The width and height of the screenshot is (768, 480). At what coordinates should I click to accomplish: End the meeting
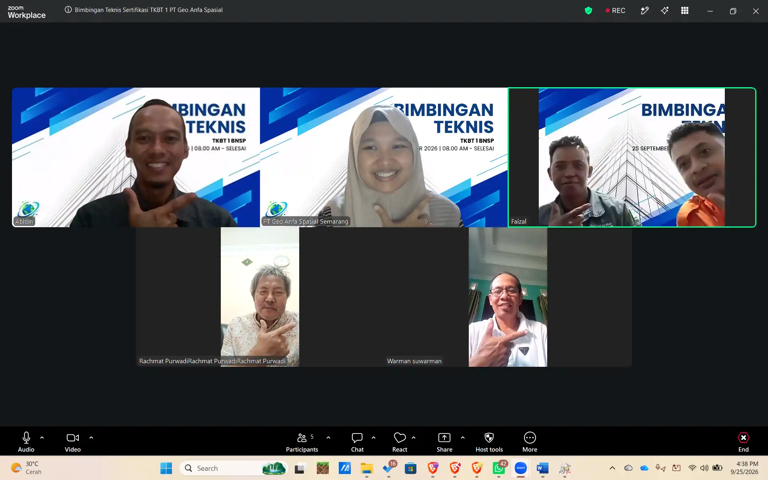coord(743,442)
